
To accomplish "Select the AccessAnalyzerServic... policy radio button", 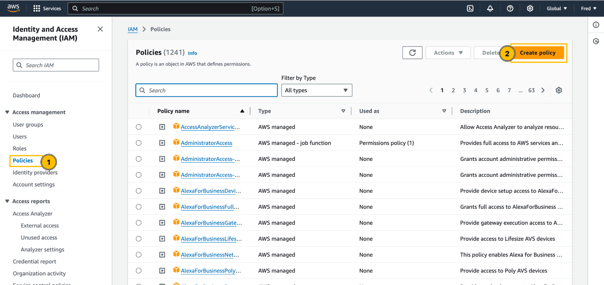I will [x=139, y=127].
